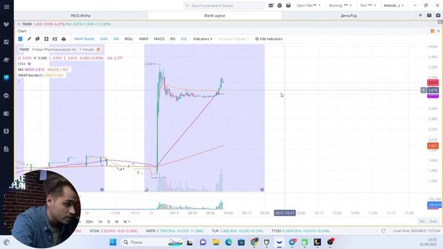The height and width of the screenshot is (249, 443).
Task: Open the 1 minute interval selector
Action: click(x=86, y=49)
